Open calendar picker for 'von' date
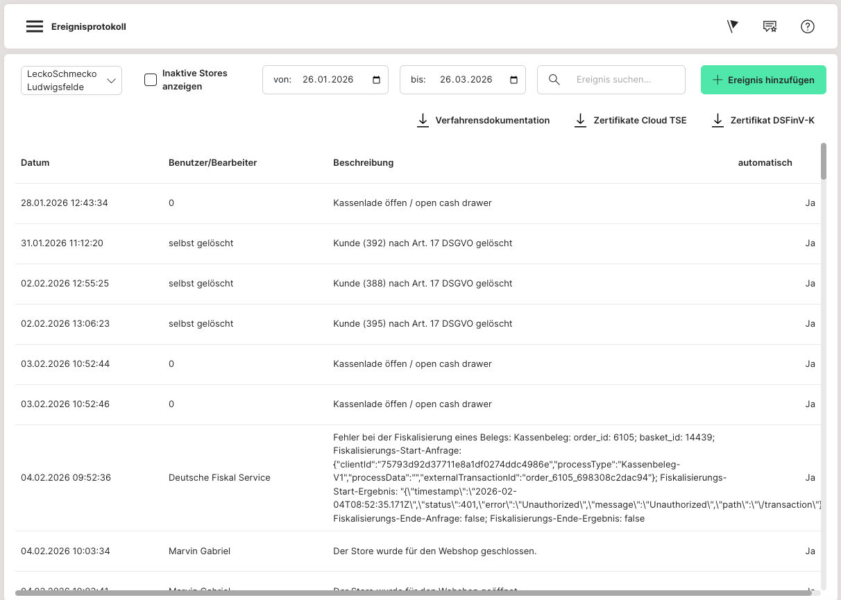Screen dimensions: 841x600 coord(377,80)
